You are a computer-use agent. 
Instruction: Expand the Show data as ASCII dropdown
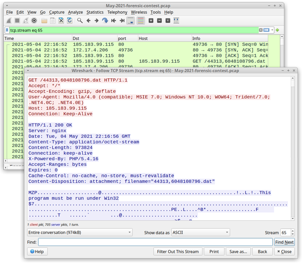coord(200,232)
